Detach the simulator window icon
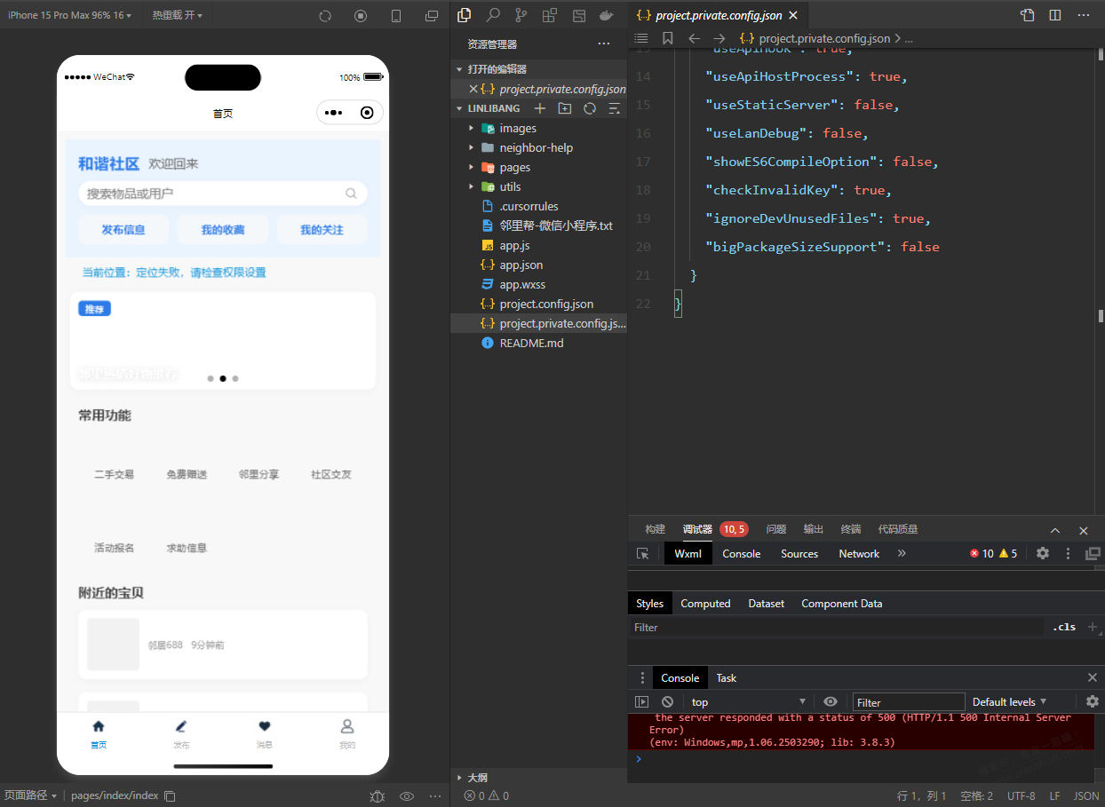Screen dimensions: 1105x807 pos(432,16)
